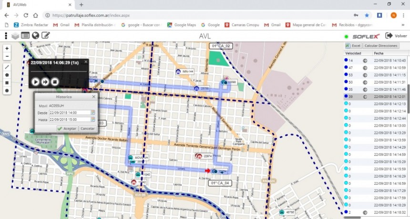Open Zimbra: Redactar bookmark

click(31, 25)
